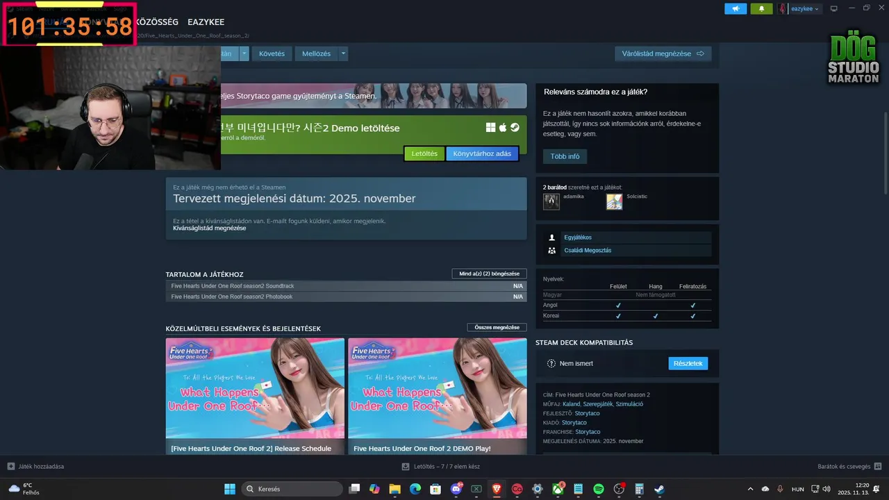Click the Storytaco game collection banner
889x500 pixels.
374,96
